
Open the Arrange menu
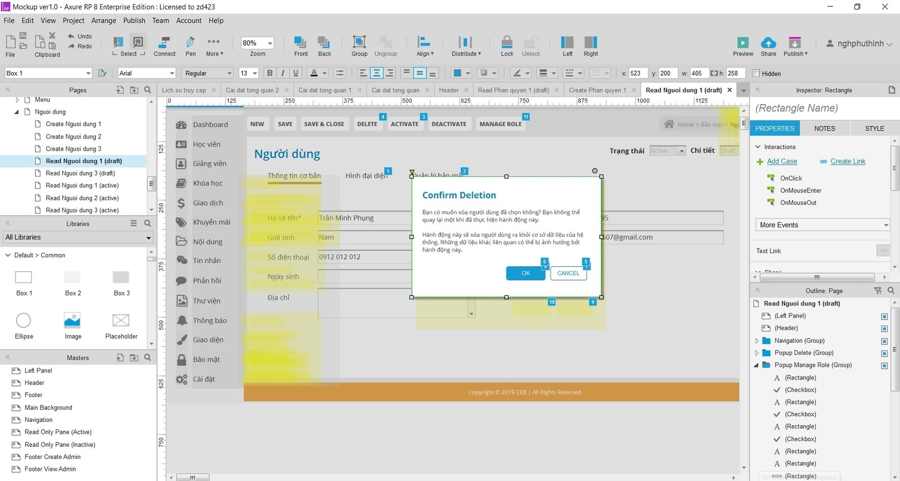[x=103, y=20]
